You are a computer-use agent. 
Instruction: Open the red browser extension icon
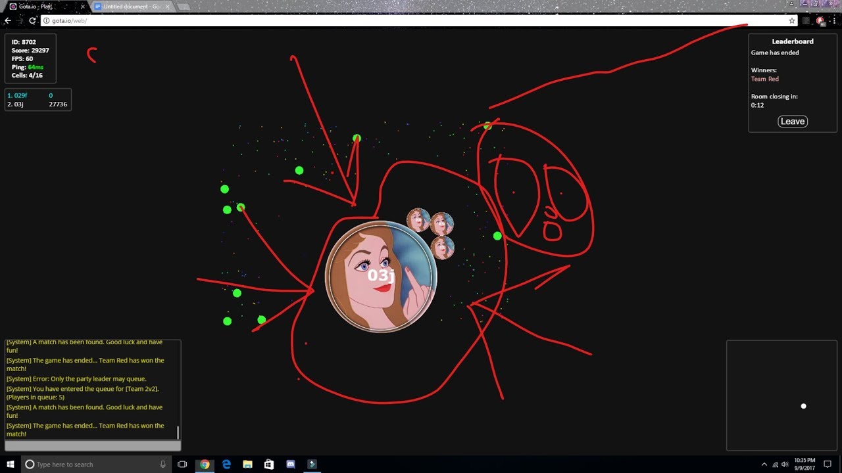click(x=820, y=21)
